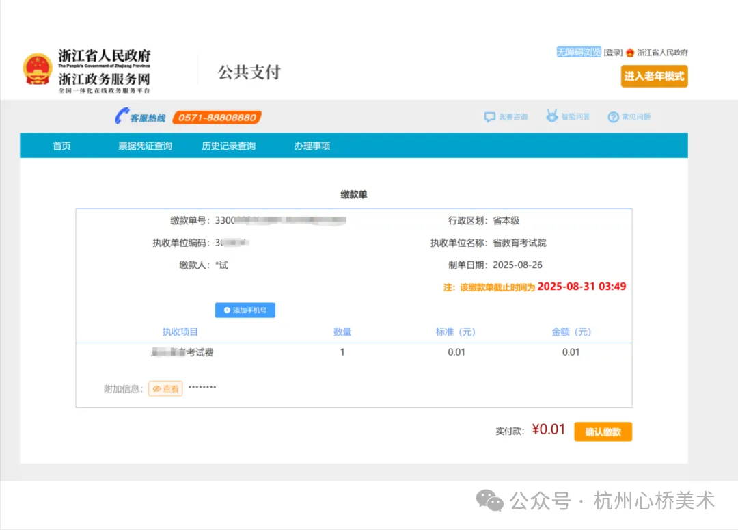Click the 考试费 item cell
738x530 pixels.
(182, 352)
